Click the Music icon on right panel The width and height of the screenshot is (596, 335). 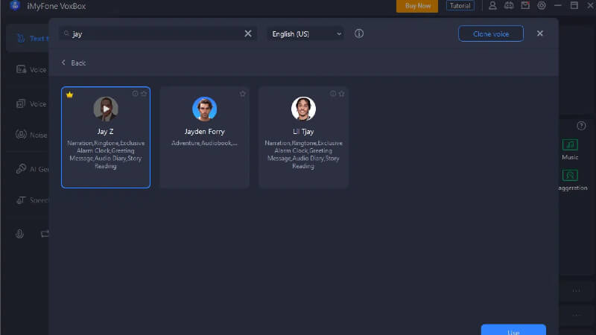[570, 144]
